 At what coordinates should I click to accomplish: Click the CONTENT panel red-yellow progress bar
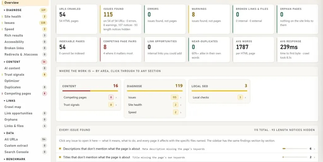click(90, 91)
